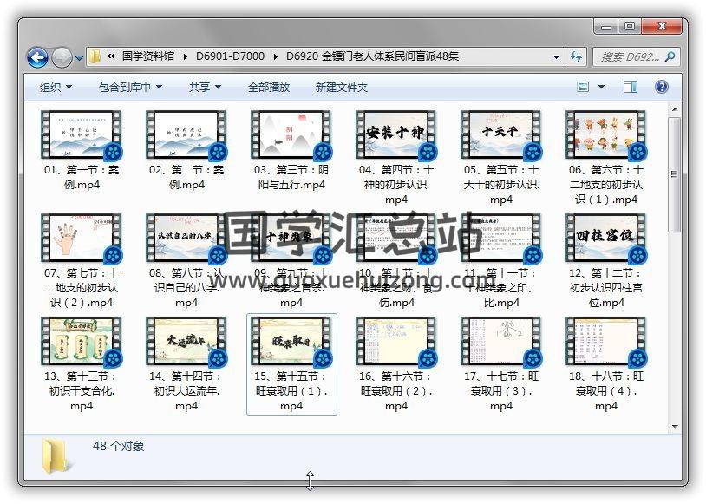Viewport: 706px width, 504px height.
Task: Select the 04 第四节 十神的初步认识 video icon
Action: pos(395,135)
